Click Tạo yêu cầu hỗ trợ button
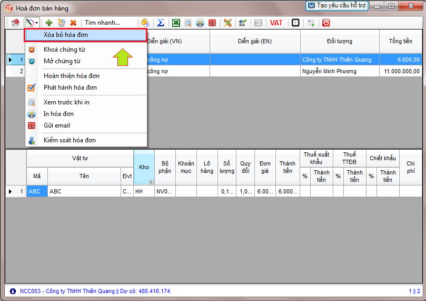The image size is (426, 301). pyautogui.click(x=337, y=6)
